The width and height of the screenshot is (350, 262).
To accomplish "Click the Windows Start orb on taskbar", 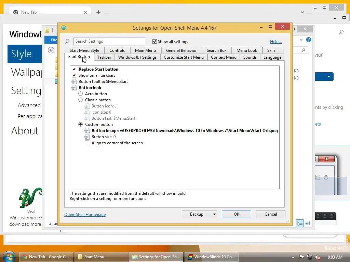I will pos(9,257).
